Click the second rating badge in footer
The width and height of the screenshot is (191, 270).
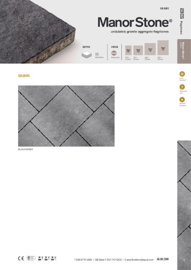[x=47, y=258]
